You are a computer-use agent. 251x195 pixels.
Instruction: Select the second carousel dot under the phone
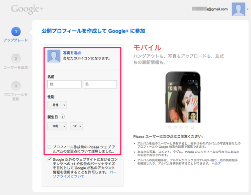tap(175, 127)
